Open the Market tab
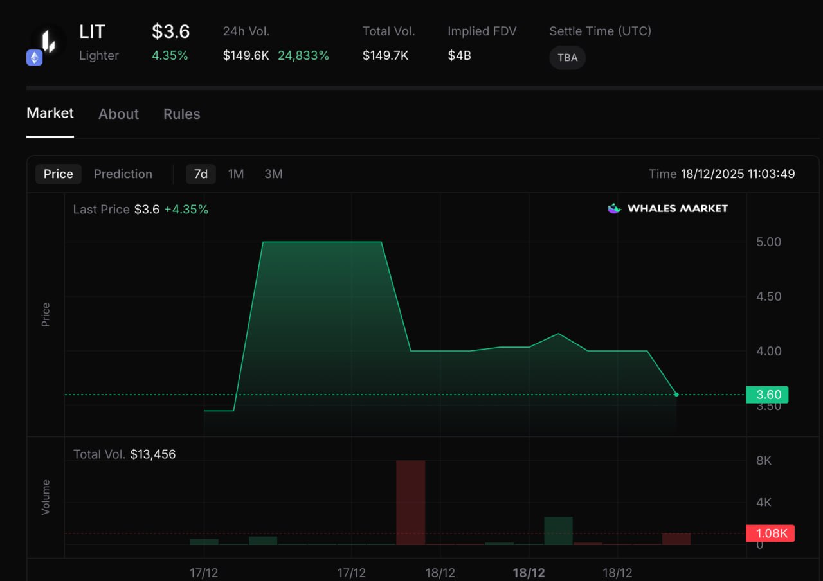 click(50, 114)
